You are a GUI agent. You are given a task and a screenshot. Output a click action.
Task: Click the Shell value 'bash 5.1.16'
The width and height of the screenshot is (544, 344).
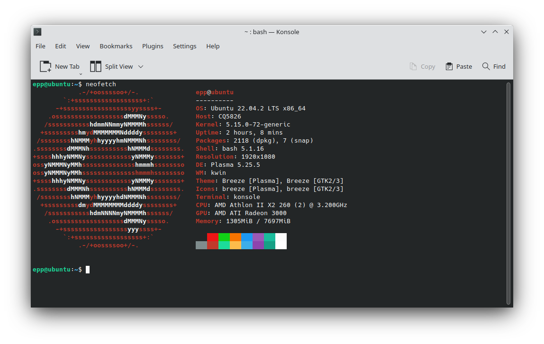(x=243, y=148)
